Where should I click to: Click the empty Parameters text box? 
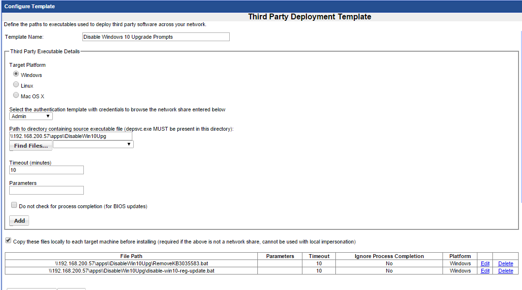pos(47,190)
